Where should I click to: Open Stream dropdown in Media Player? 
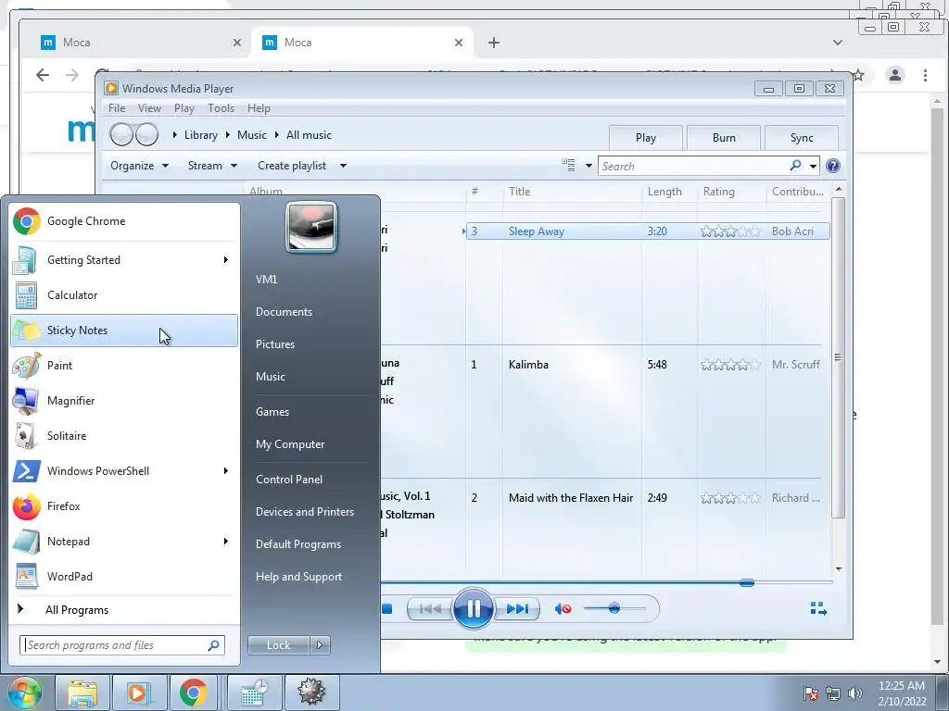tap(212, 166)
